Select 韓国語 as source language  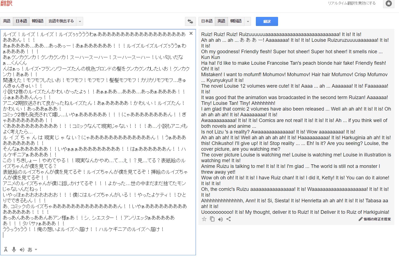[37, 21]
